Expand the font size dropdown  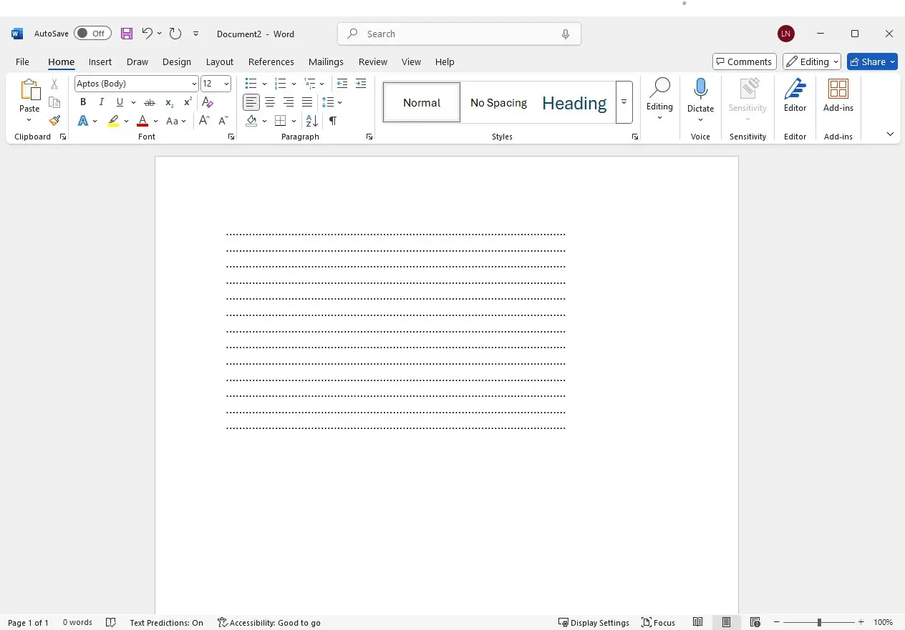(226, 84)
